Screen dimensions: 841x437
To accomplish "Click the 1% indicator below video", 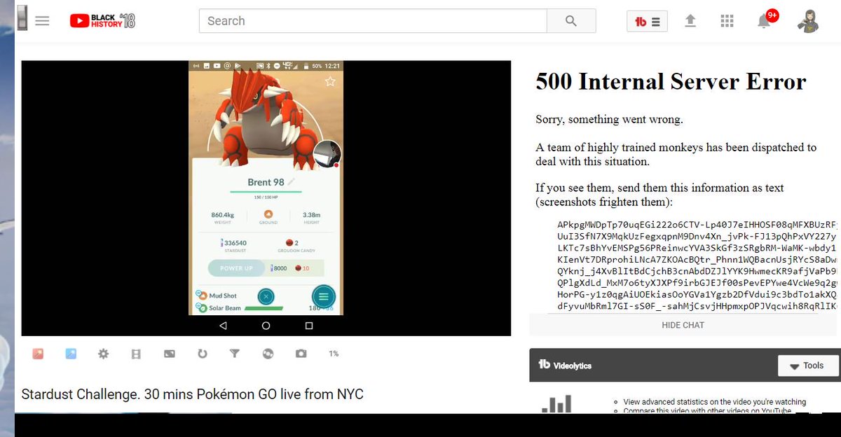I will click(x=334, y=354).
